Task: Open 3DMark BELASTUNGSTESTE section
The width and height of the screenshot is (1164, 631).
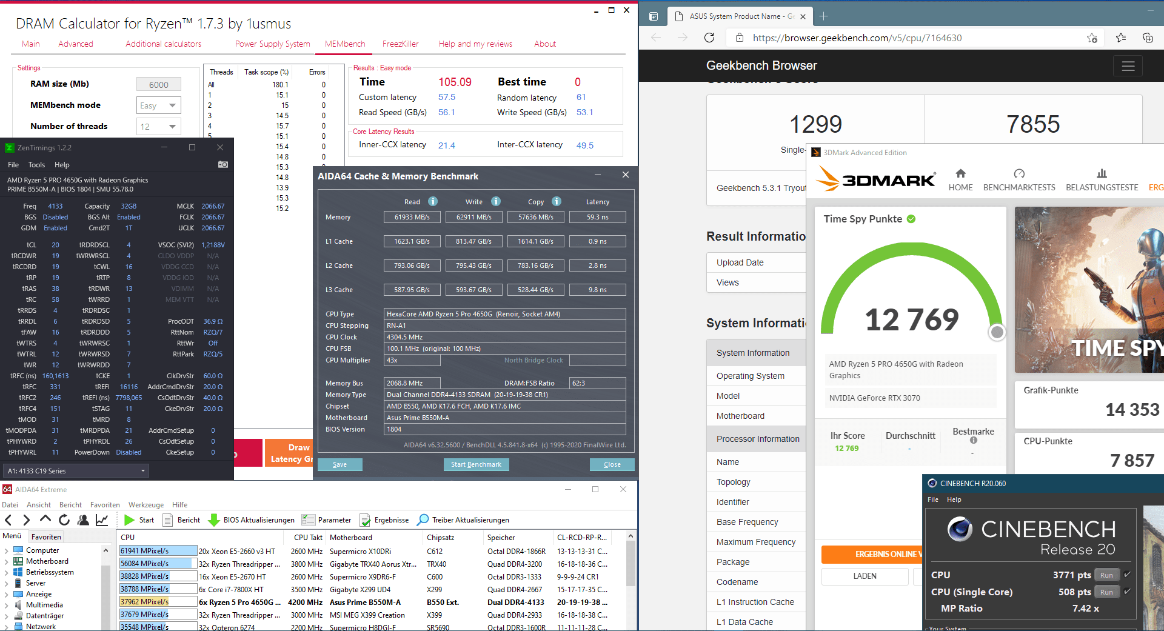Action: coord(1102,180)
